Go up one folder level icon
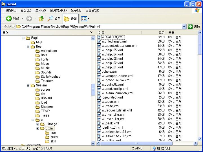The height and width of the screenshot is (152, 203). coord(41,19)
